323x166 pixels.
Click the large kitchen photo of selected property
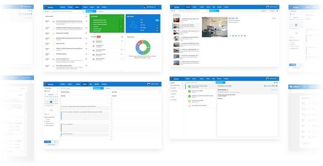coord(214,27)
